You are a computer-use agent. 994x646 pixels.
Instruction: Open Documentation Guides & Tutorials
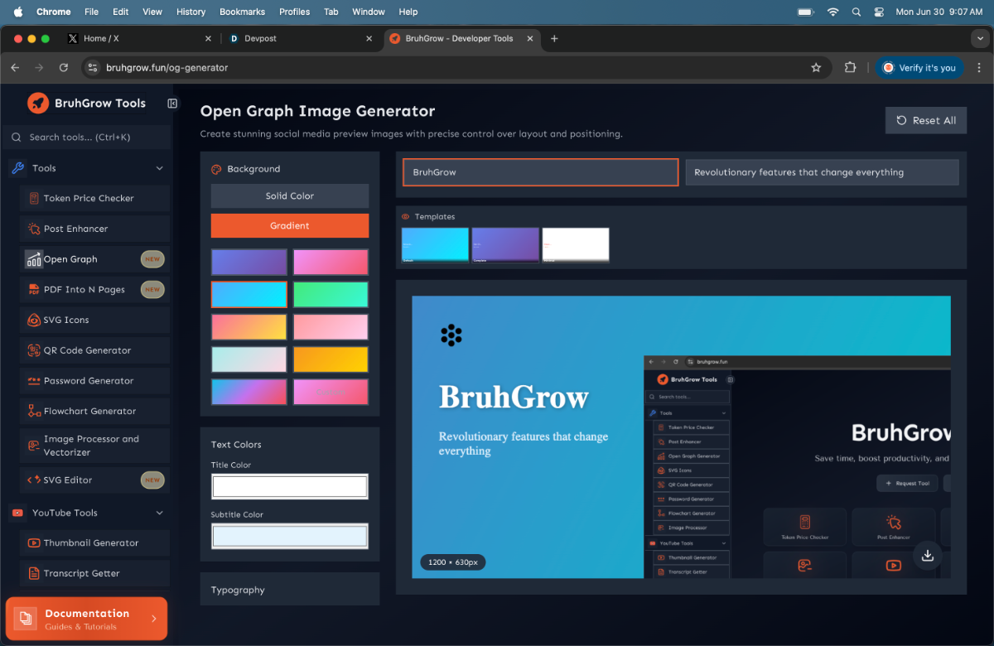[x=86, y=618]
